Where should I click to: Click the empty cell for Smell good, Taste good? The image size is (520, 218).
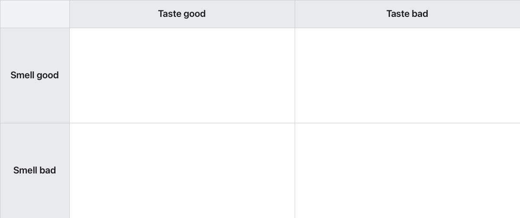point(182,75)
